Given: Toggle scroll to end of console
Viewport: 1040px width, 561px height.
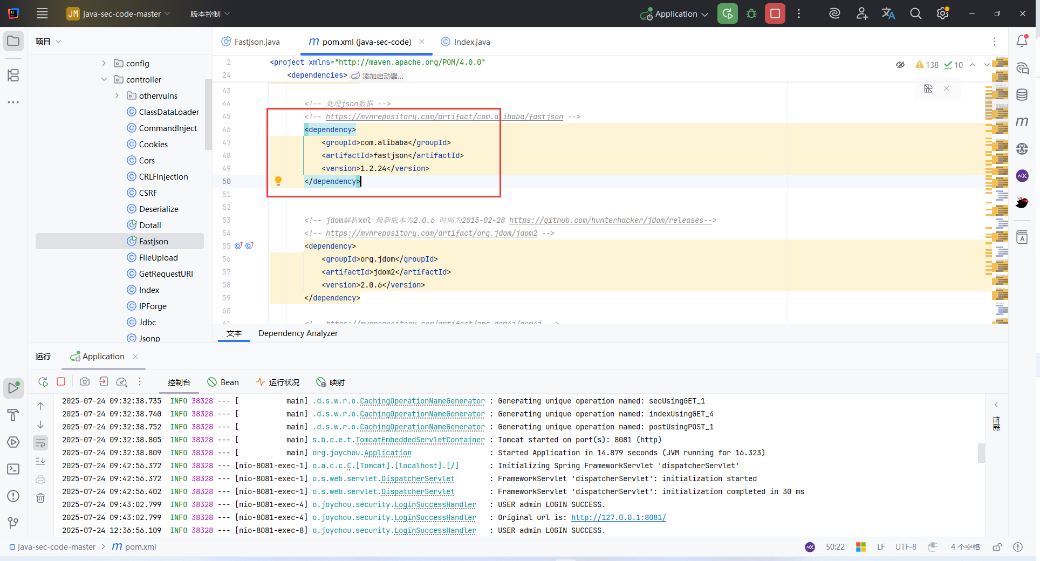Looking at the screenshot, I should (x=40, y=461).
